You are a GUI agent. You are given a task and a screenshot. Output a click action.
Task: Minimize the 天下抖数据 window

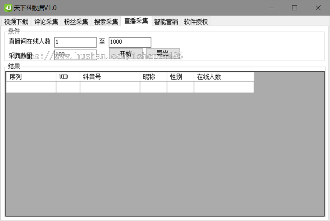coord(271,8)
